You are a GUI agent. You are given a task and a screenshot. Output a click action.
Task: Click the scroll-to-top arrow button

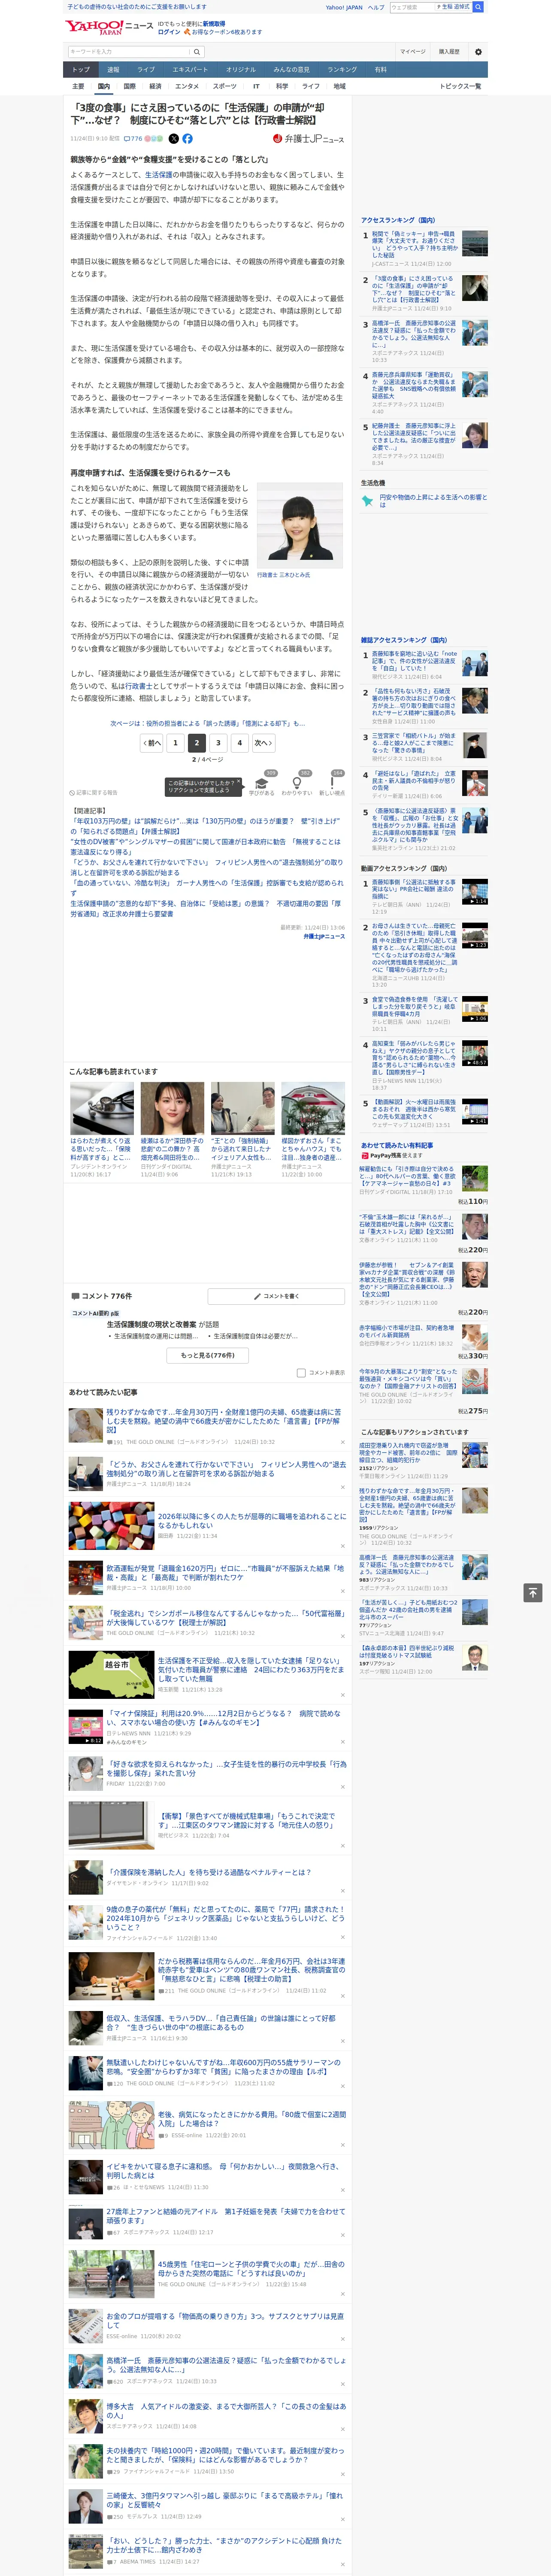[x=533, y=1592]
